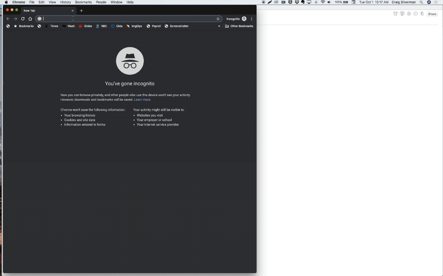
Task: Click the home icon in Chrome toolbar
Action: (30, 19)
